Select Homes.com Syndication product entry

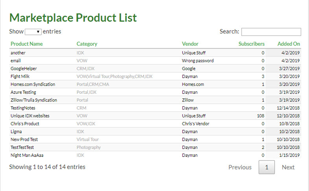pyautogui.click(x=33, y=84)
